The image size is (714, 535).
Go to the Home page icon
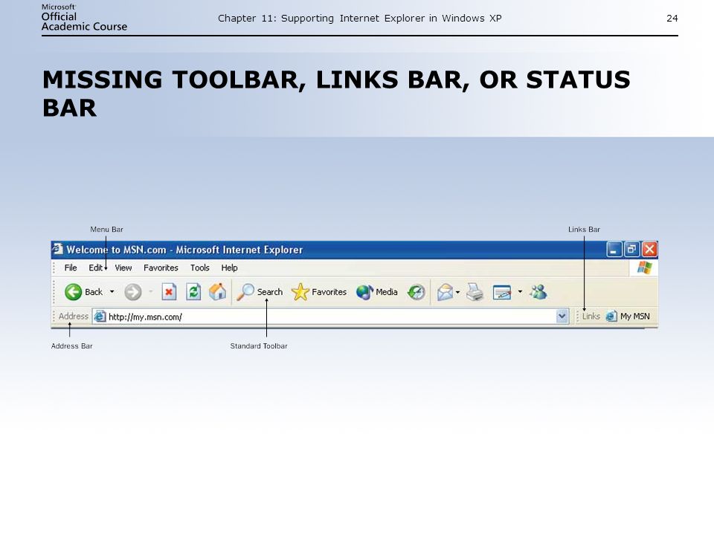click(x=218, y=291)
